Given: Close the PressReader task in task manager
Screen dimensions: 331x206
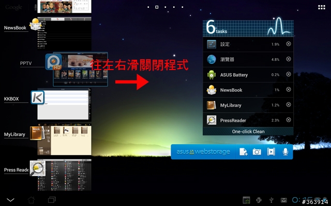Looking at the screenshot, I should coord(289,120).
